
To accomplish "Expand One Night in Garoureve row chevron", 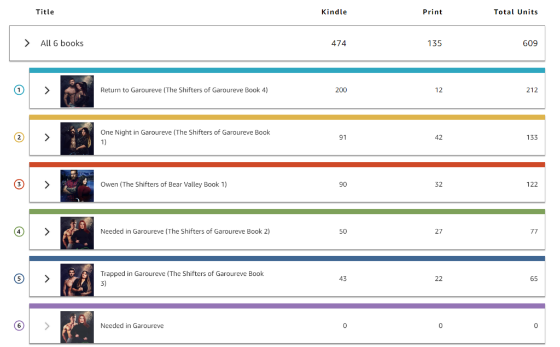I will pyautogui.click(x=47, y=137).
